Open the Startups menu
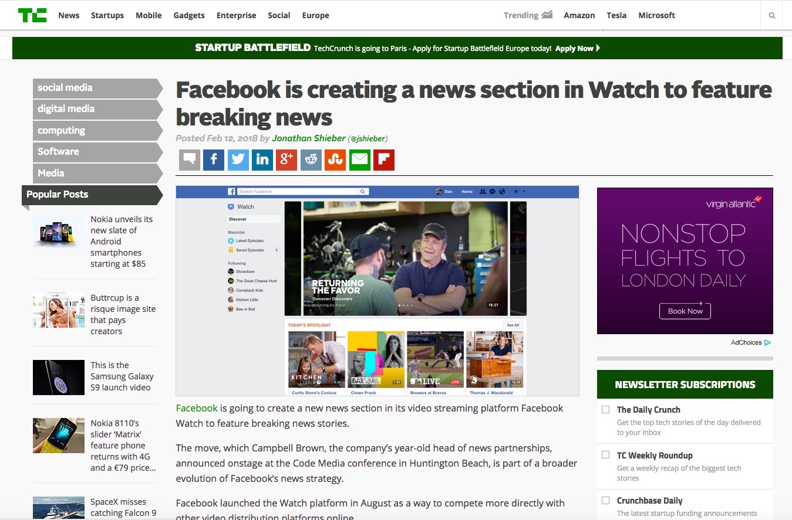Image resolution: width=792 pixels, height=520 pixels. tap(107, 15)
